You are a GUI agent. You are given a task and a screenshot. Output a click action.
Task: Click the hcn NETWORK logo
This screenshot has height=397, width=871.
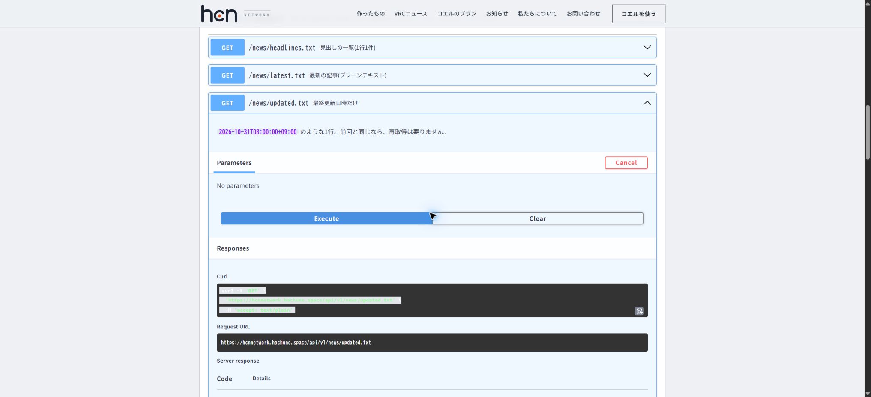(x=235, y=14)
